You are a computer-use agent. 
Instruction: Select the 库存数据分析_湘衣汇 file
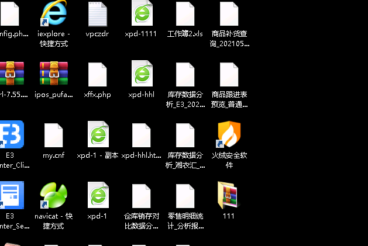click(185, 135)
